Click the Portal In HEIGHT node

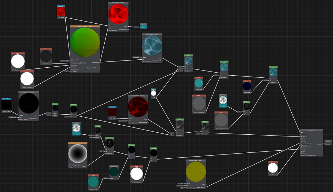(144, 26)
